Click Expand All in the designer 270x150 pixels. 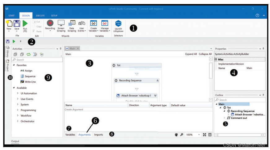coord(191,54)
